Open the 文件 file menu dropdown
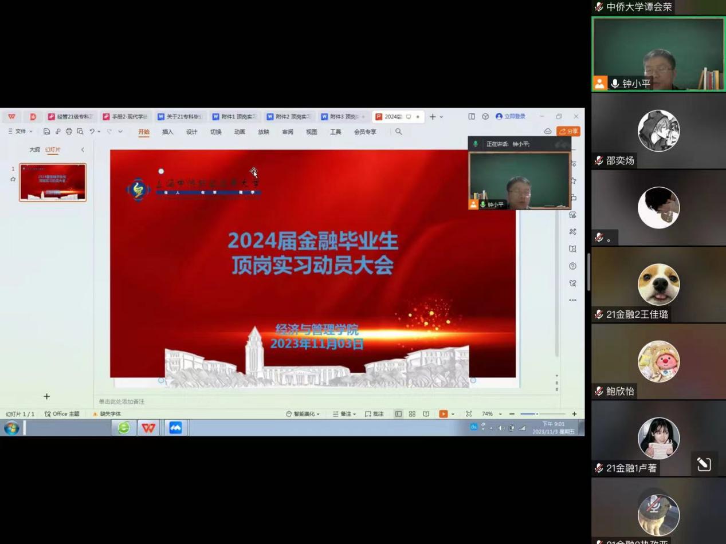This screenshot has width=726, height=544. (x=20, y=132)
